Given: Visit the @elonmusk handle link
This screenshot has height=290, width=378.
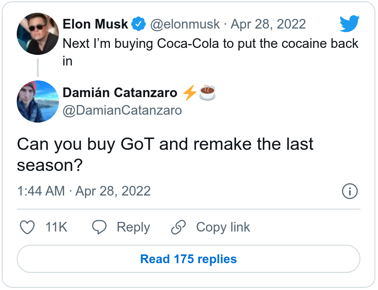Looking at the screenshot, I should pos(185,24).
